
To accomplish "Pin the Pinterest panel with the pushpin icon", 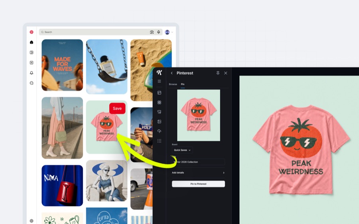I will 218,73.
